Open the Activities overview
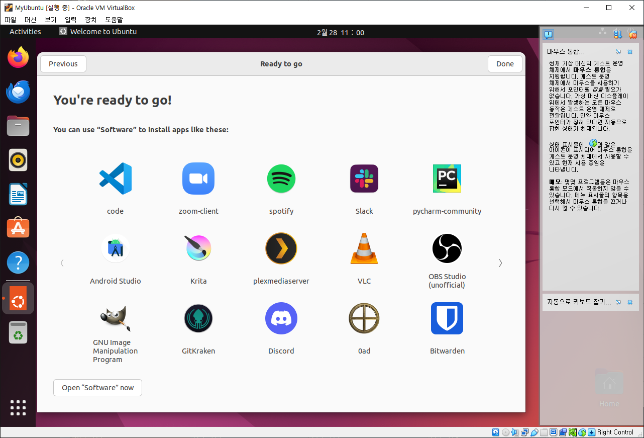Image resolution: width=644 pixels, height=438 pixels. pos(25,32)
